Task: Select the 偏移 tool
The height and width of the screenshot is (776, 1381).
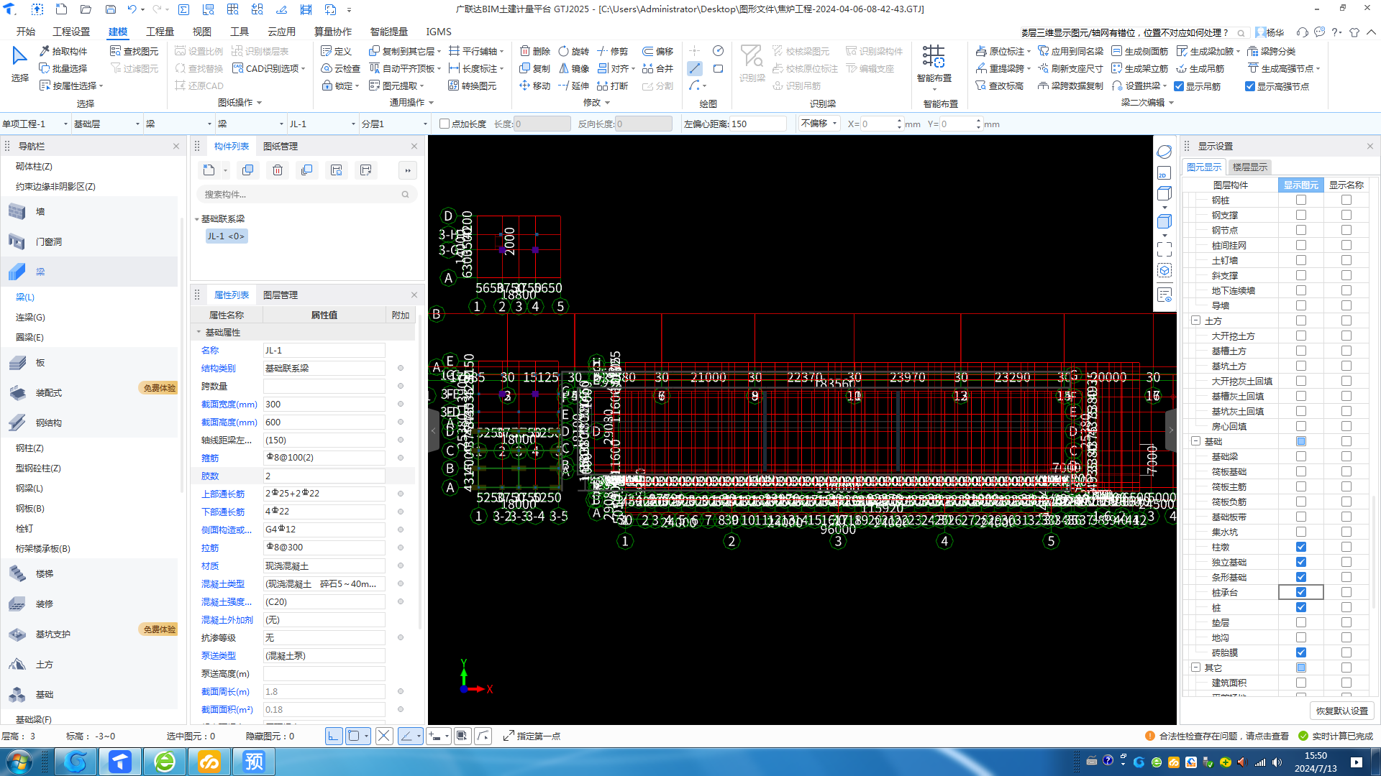Action: point(658,51)
